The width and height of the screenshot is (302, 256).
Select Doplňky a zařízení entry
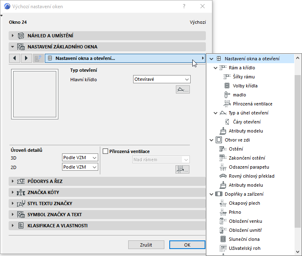[x=244, y=194]
